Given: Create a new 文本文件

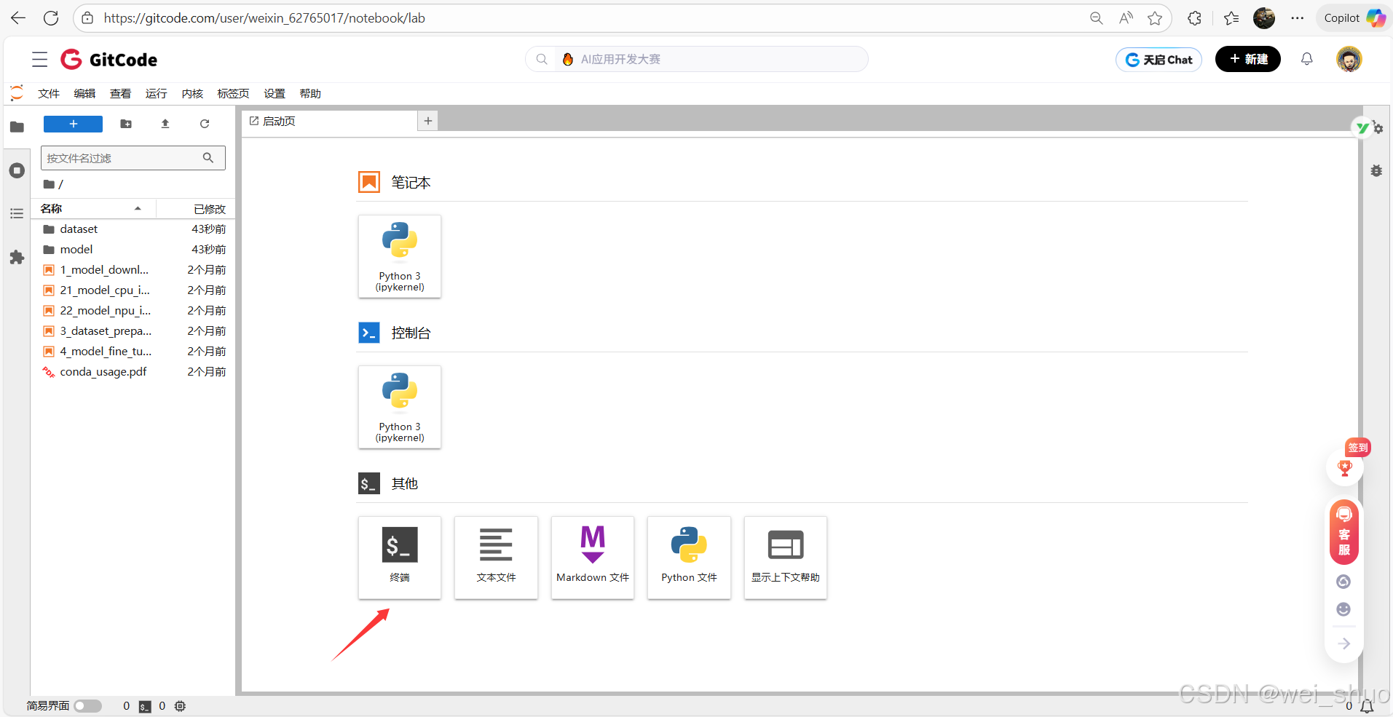Looking at the screenshot, I should pyautogui.click(x=496, y=558).
